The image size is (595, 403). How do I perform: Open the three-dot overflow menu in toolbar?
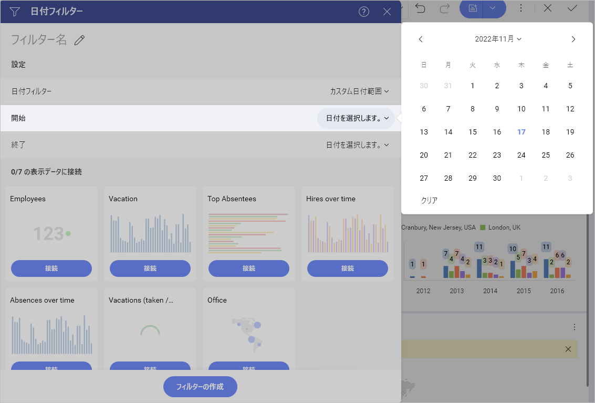(x=520, y=8)
